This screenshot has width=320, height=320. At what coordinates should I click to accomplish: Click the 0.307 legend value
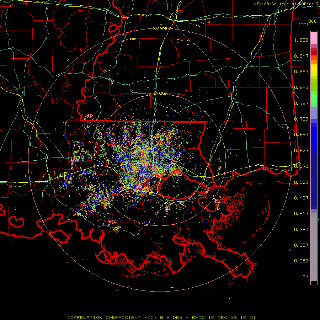tap(301, 245)
